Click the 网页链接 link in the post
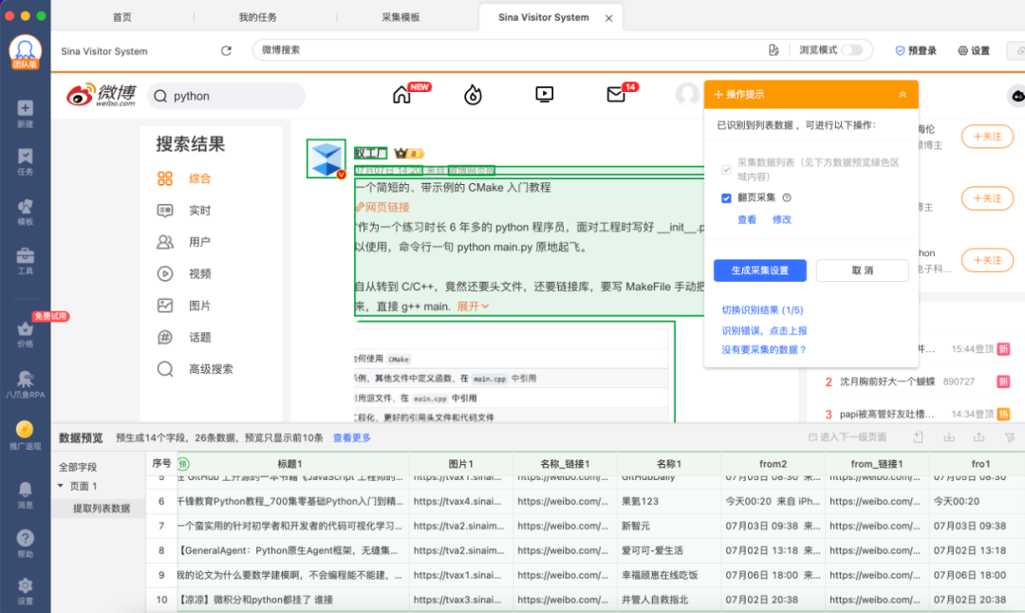Screen dimensions: 1025x613 382,207
